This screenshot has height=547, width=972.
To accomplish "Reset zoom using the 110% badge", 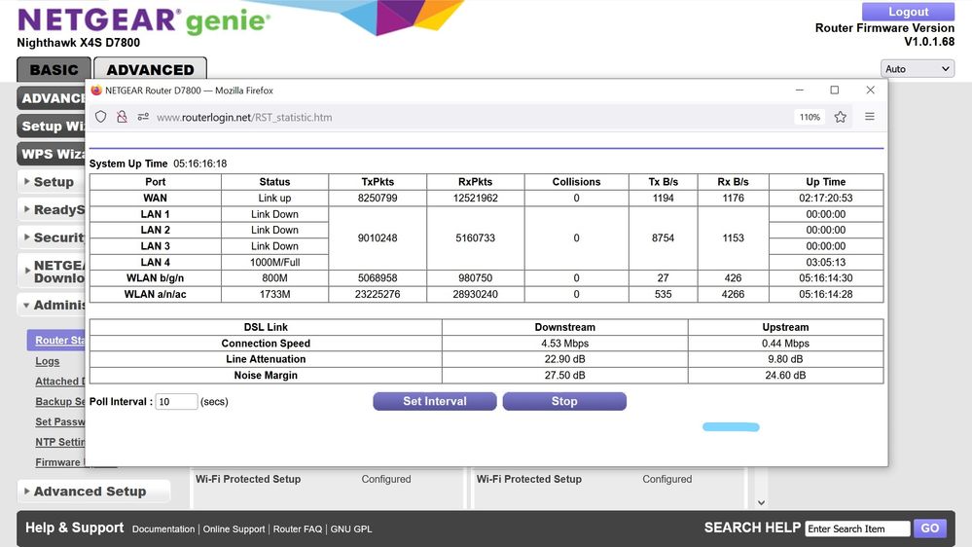I will pyautogui.click(x=810, y=117).
